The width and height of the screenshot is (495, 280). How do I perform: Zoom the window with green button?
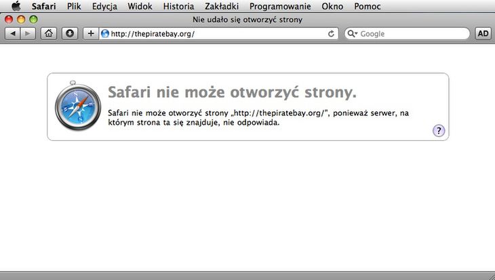pyautogui.click(x=33, y=20)
